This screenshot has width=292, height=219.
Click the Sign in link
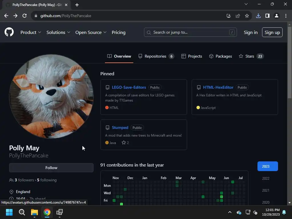click(x=251, y=33)
